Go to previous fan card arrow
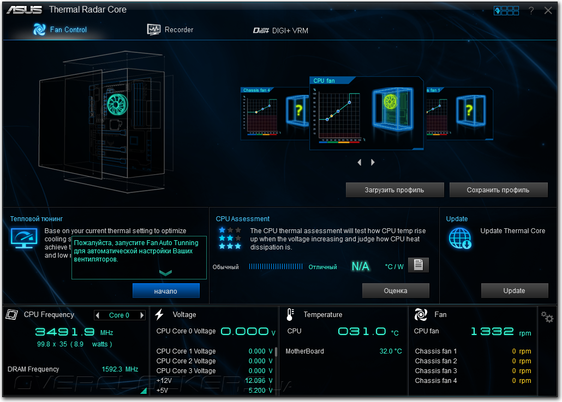 [360, 162]
